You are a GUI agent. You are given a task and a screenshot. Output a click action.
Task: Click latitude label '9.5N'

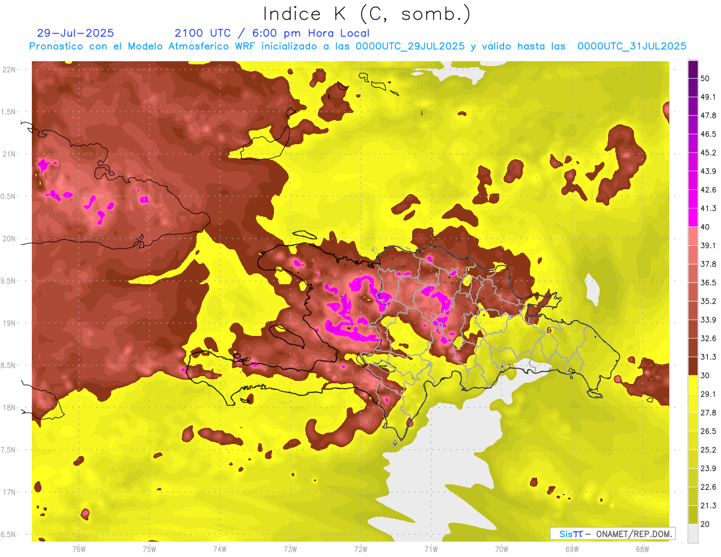[x=9, y=281]
